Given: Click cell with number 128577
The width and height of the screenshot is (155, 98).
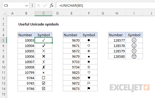Looking at the screenshot, I should tap(117, 40).
